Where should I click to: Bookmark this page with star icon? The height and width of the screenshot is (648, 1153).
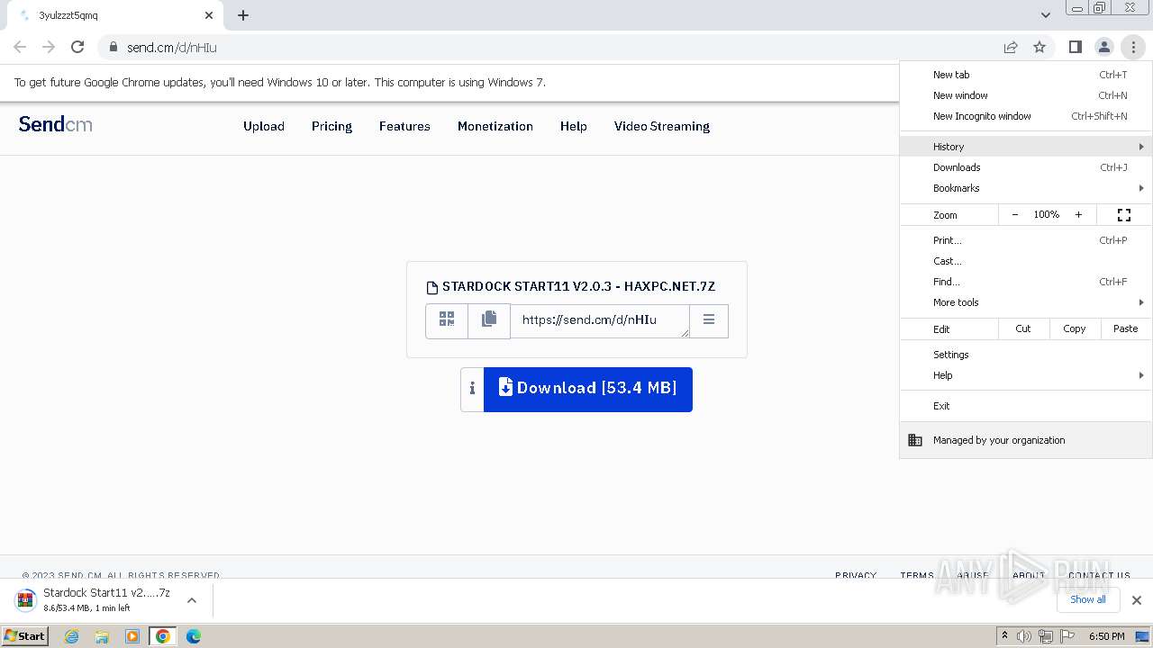pos(1040,47)
